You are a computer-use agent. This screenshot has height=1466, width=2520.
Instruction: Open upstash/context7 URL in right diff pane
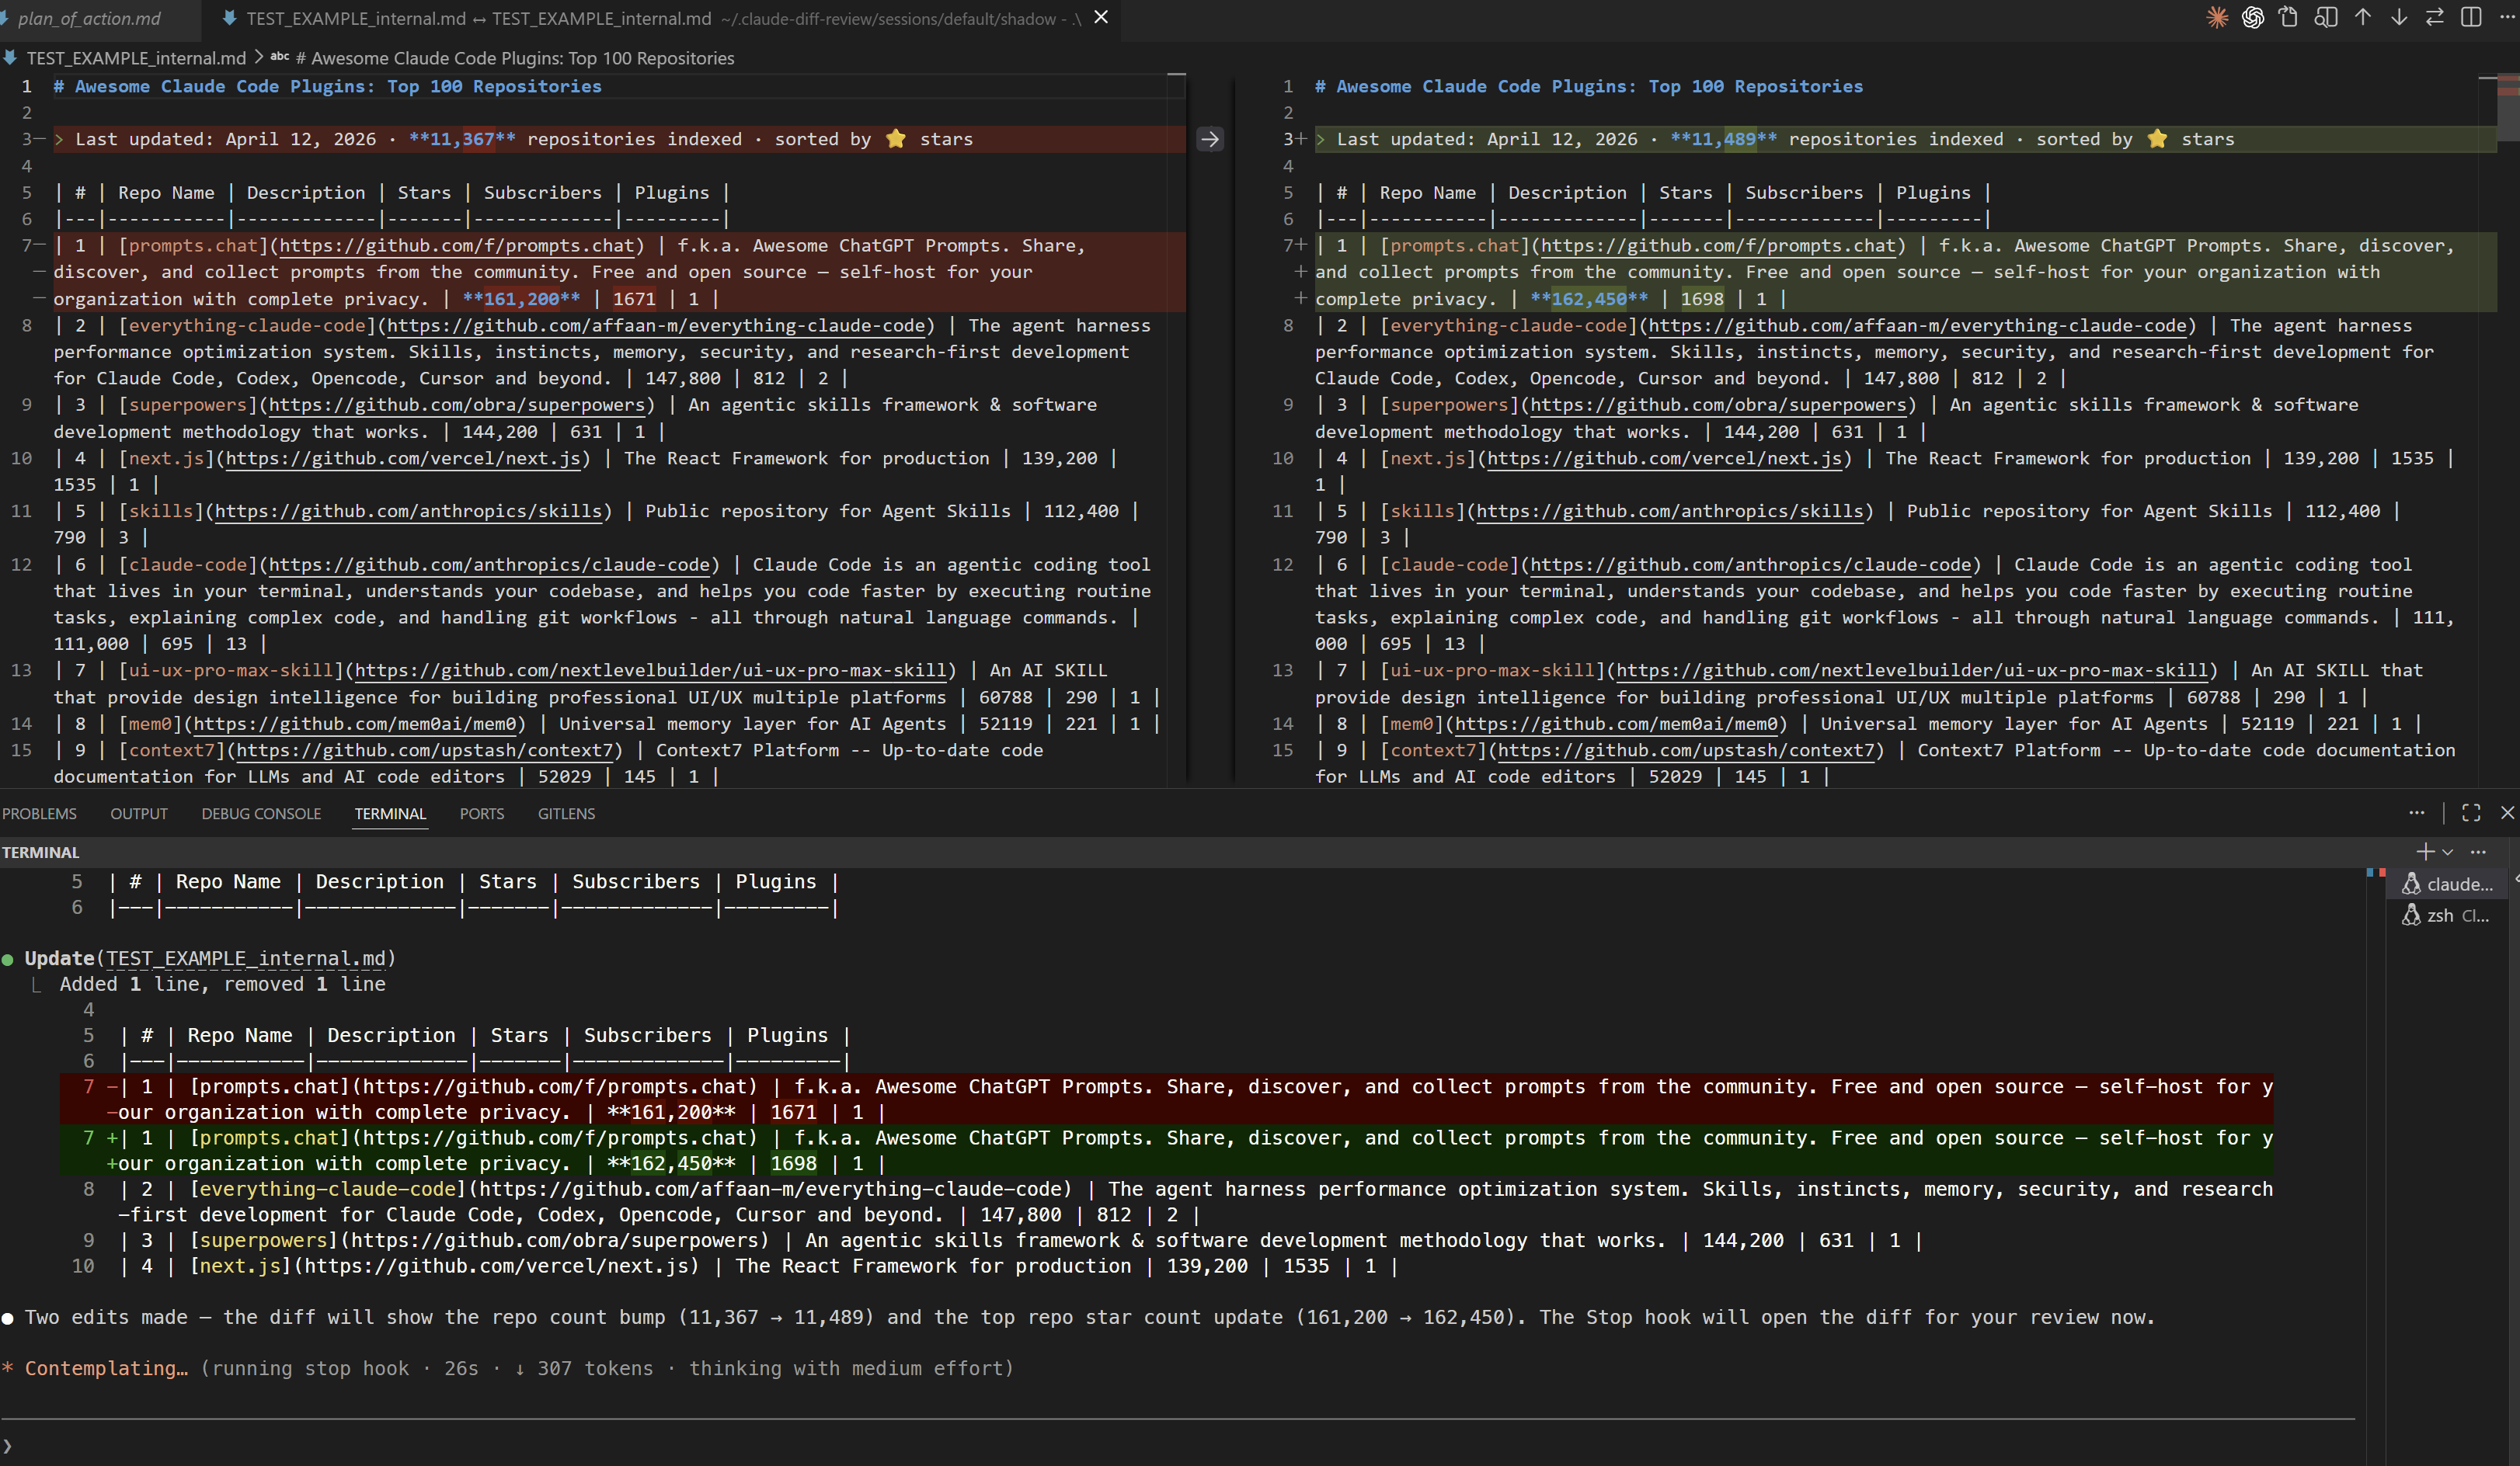1686,751
